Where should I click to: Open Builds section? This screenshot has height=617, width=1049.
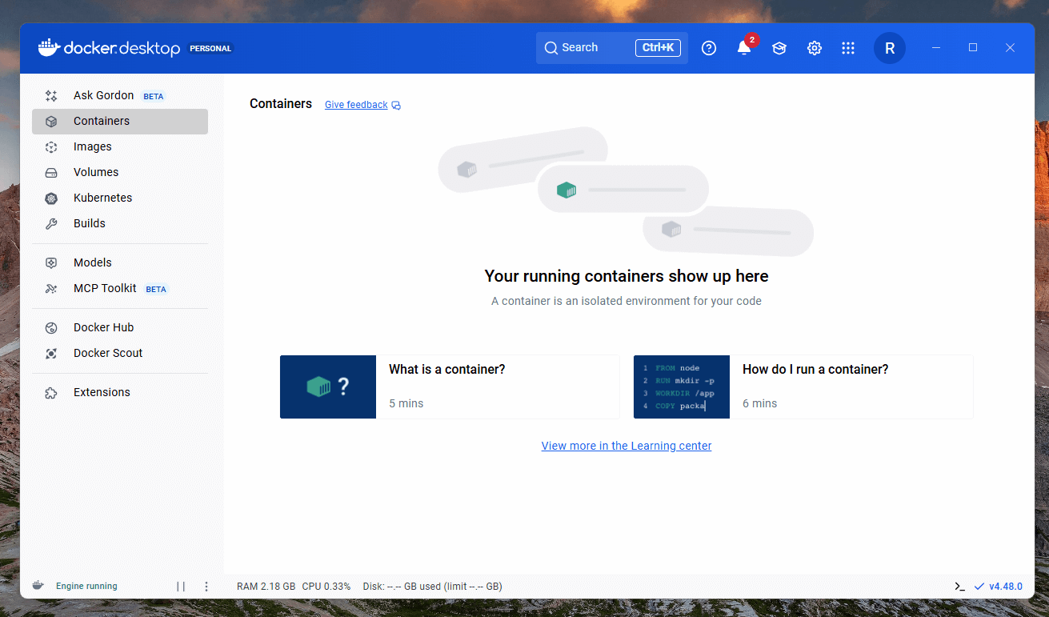coord(120,223)
